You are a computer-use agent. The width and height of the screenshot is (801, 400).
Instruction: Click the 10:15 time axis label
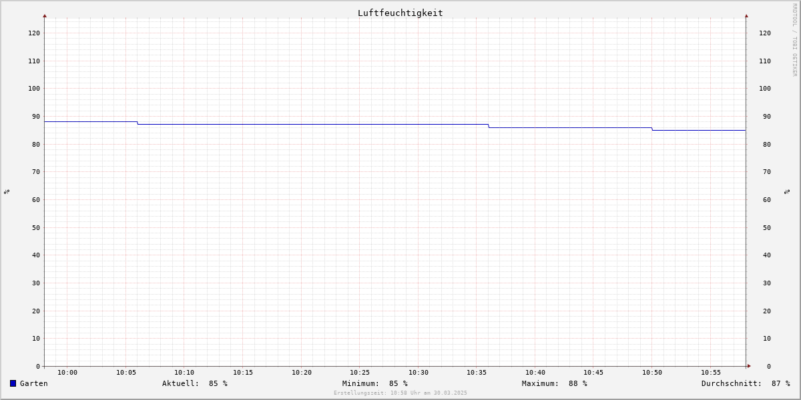coord(243,373)
